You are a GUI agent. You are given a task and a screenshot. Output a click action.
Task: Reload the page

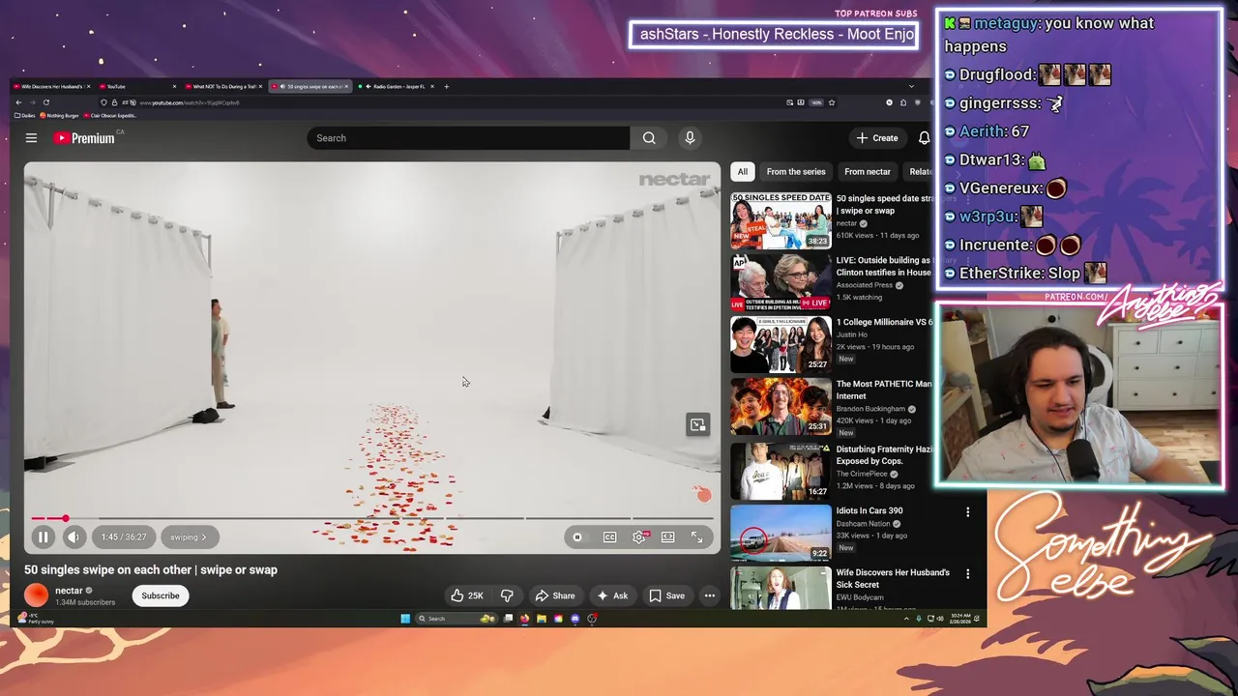[45, 102]
